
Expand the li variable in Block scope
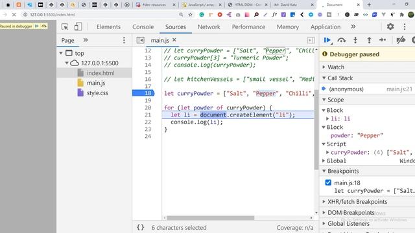point(327,118)
